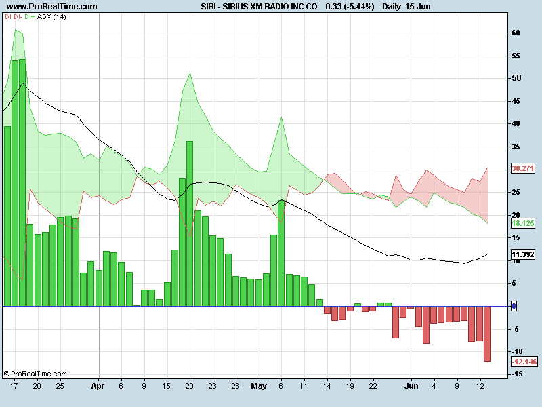Click the -5 level on the value axis

[x=515, y=329]
